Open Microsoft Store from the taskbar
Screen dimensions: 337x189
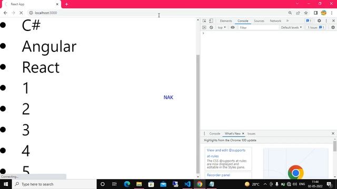[151, 184]
